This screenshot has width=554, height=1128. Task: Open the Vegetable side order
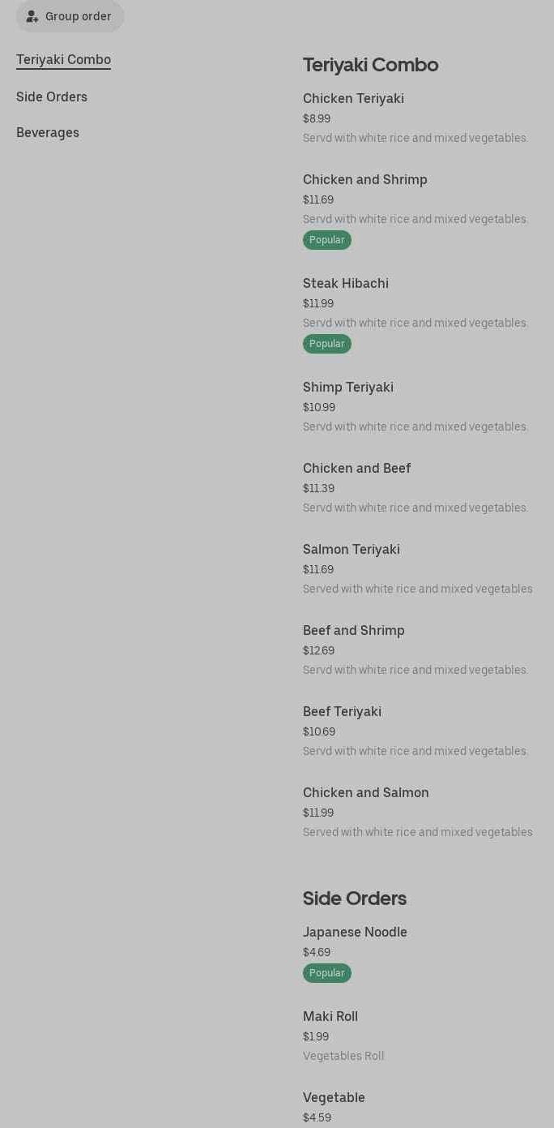pos(334,1098)
